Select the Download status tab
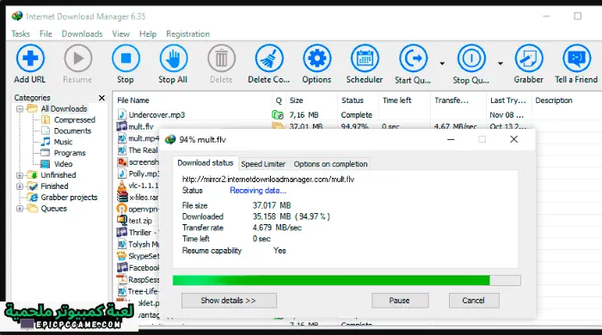The width and height of the screenshot is (602, 335). pyautogui.click(x=206, y=162)
